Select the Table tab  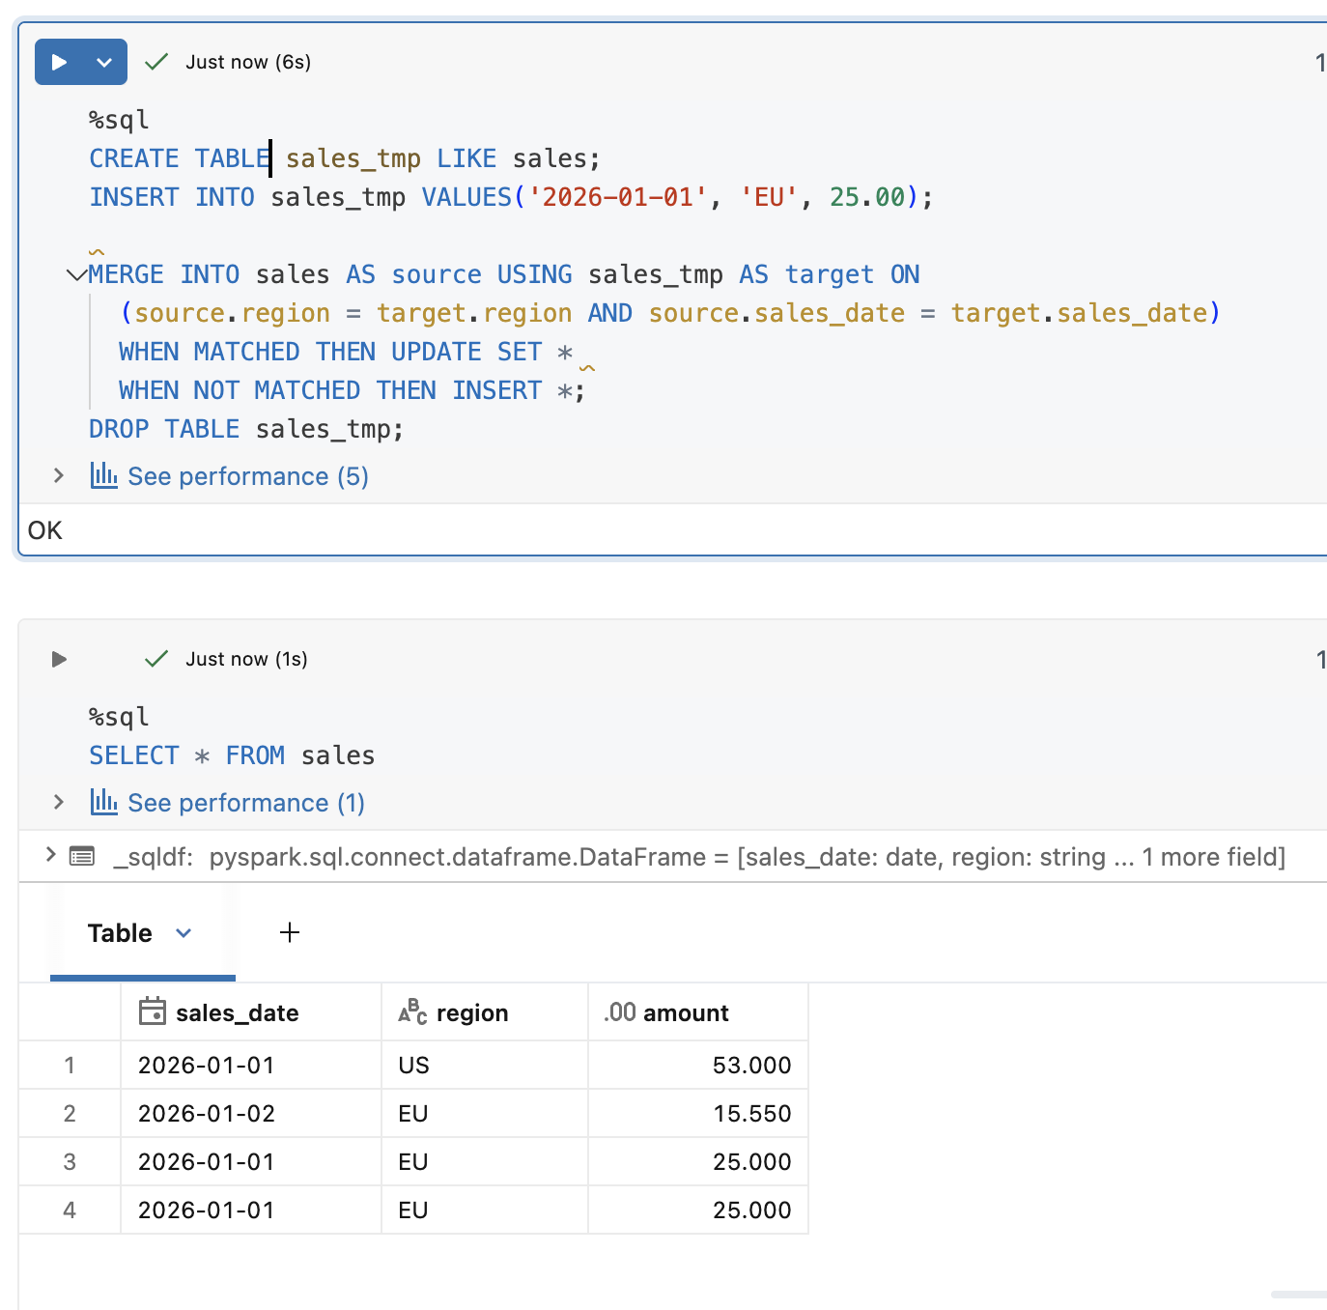(x=120, y=933)
